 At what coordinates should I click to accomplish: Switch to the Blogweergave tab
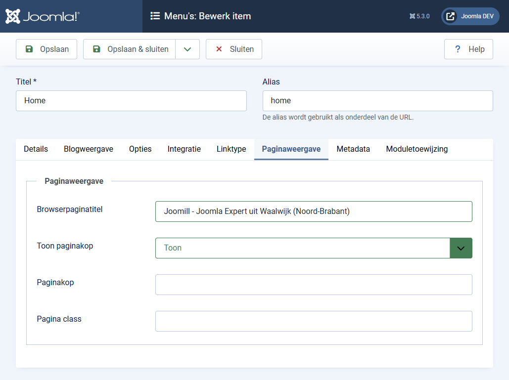click(x=89, y=149)
